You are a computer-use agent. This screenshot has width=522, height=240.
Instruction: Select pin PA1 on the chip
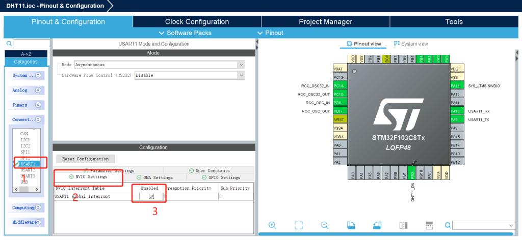(x=340, y=154)
